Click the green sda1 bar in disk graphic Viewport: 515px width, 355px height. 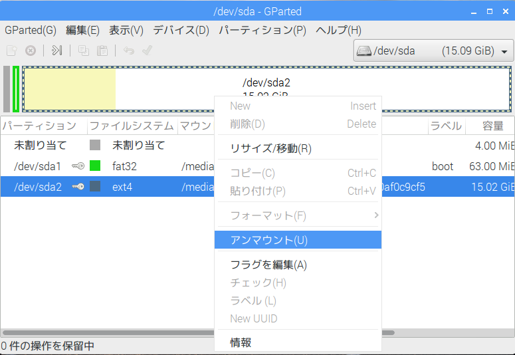click(x=16, y=89)
